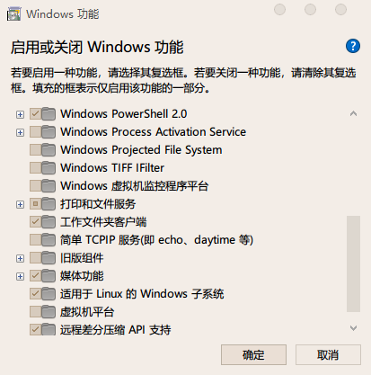
Task: Expand the 打印和文件服务 tree node
Action: (20, 204)
